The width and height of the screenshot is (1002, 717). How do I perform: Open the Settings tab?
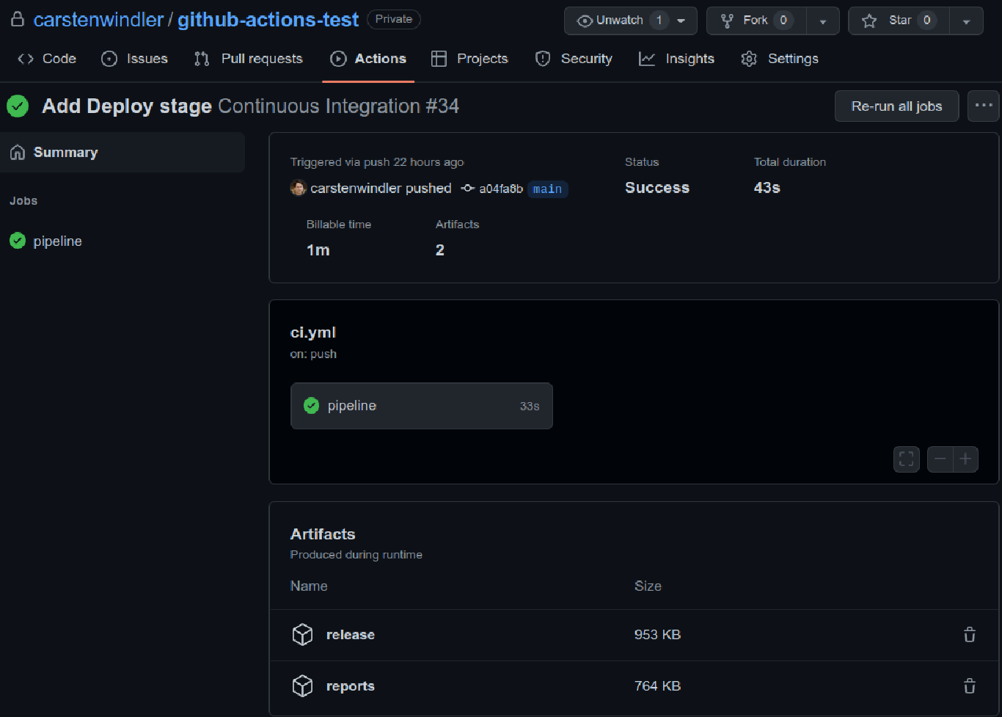780,59
